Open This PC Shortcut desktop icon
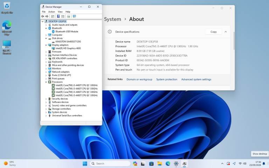 coord(7,48)
